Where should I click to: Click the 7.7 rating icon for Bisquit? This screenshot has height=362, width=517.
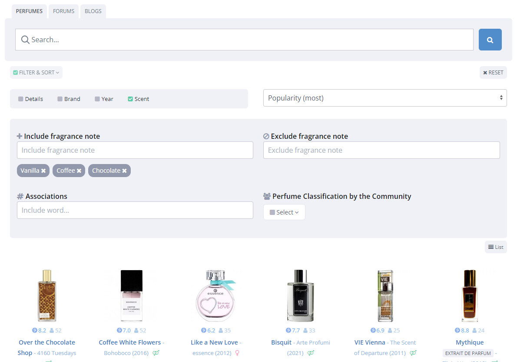click(288, 330)
